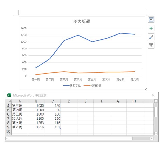Click cell with value 130
The image size is (168, 149).
[x=52, y=106]
